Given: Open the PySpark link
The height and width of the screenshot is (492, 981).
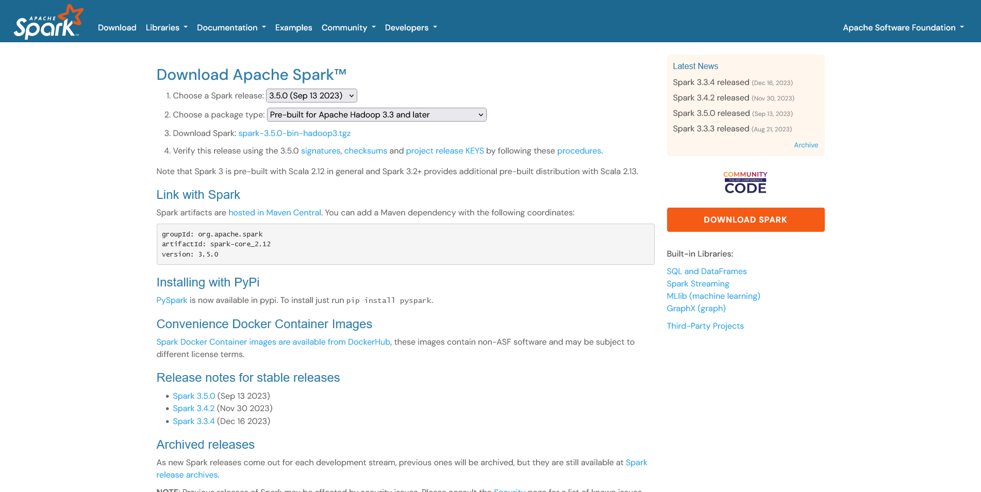Looking at the screenshot, I should [172, 300].
